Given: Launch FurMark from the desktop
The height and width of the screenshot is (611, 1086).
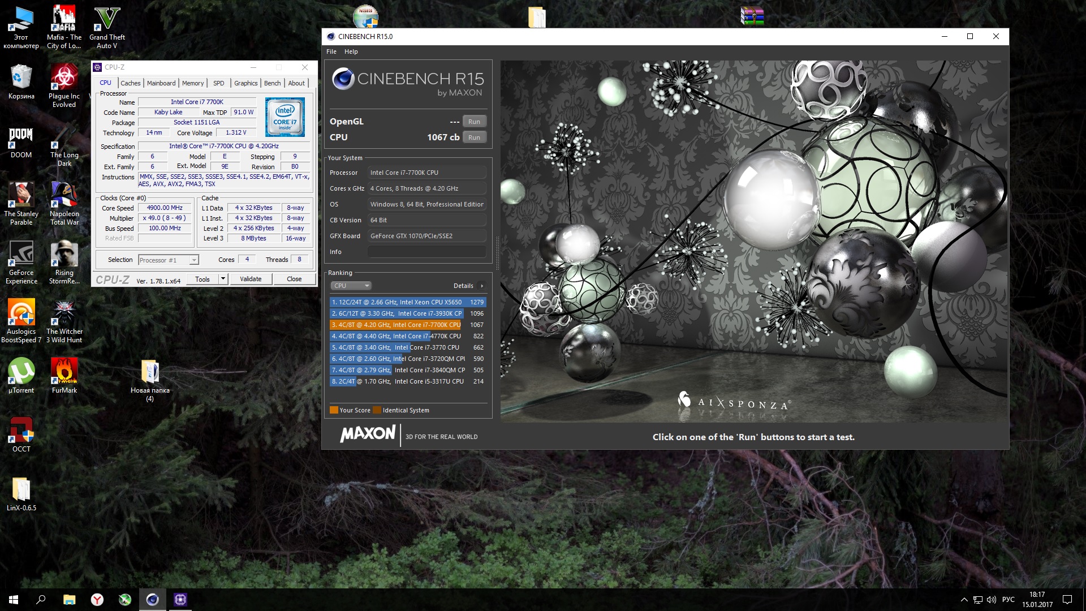Looking at the screenshot, I should (x=64, y=372).
